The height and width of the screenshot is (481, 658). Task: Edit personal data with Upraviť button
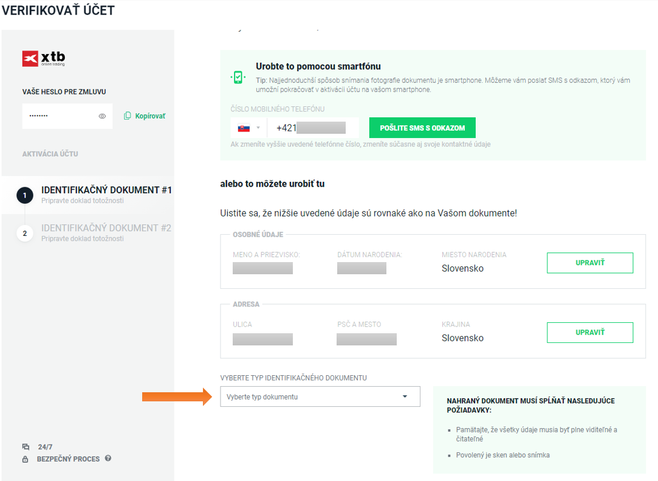[589, 263]
